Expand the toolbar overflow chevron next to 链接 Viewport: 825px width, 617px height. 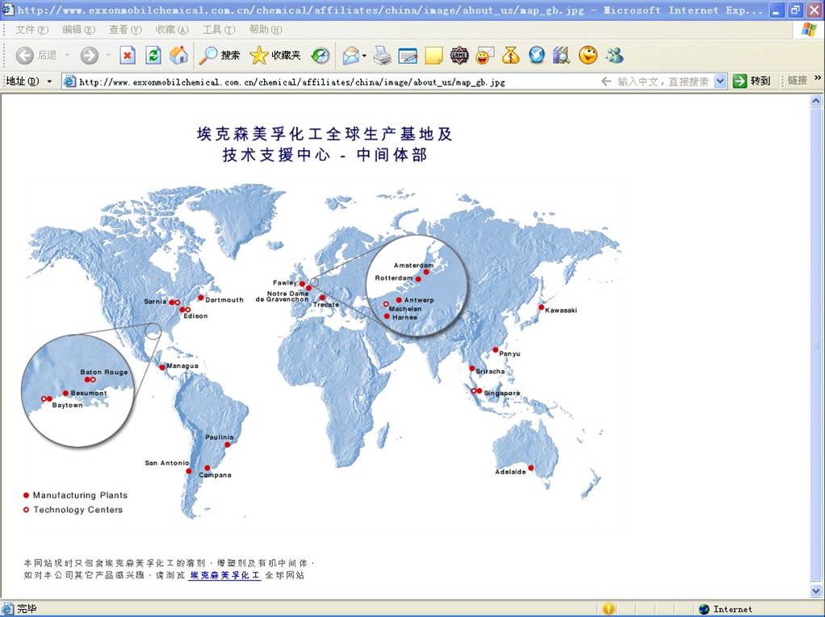(818, 79)
